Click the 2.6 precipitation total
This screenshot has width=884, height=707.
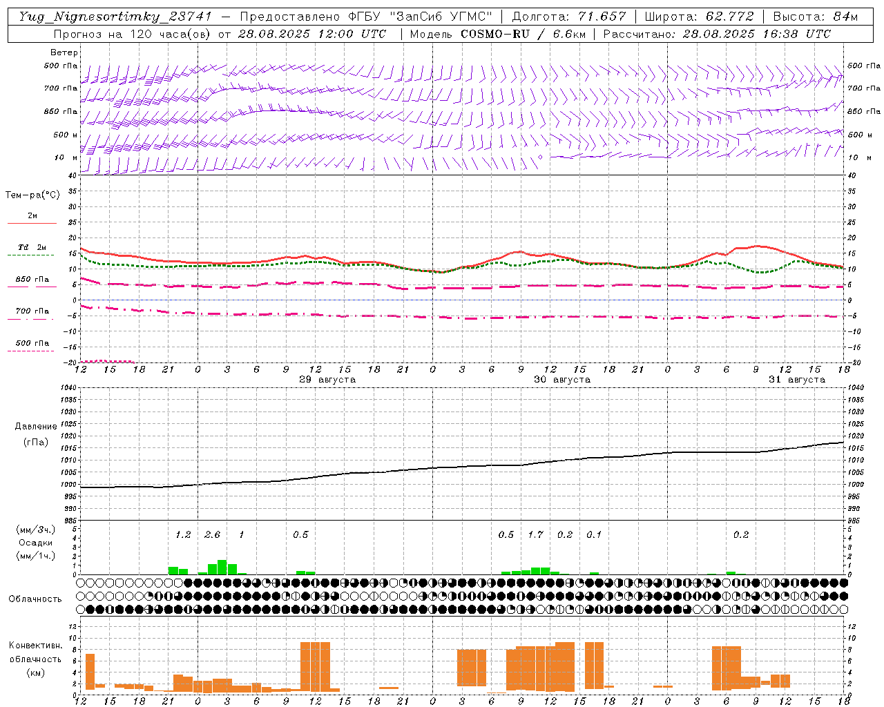click(x=212, y=534)
